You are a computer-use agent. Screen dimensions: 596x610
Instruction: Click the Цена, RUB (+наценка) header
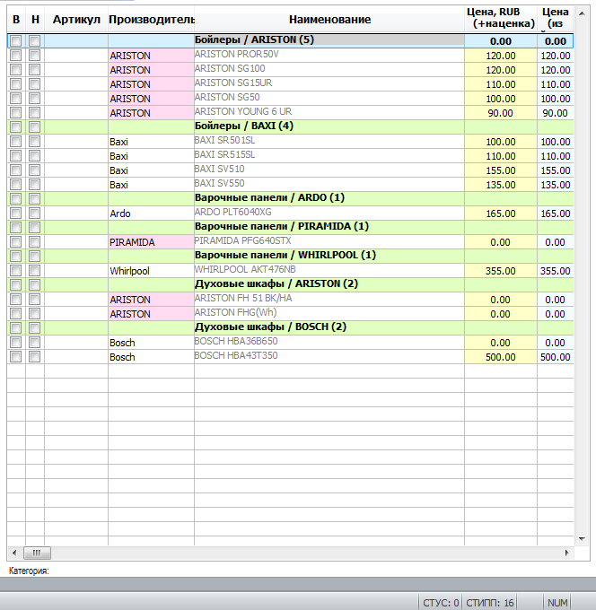pos(501,18)
